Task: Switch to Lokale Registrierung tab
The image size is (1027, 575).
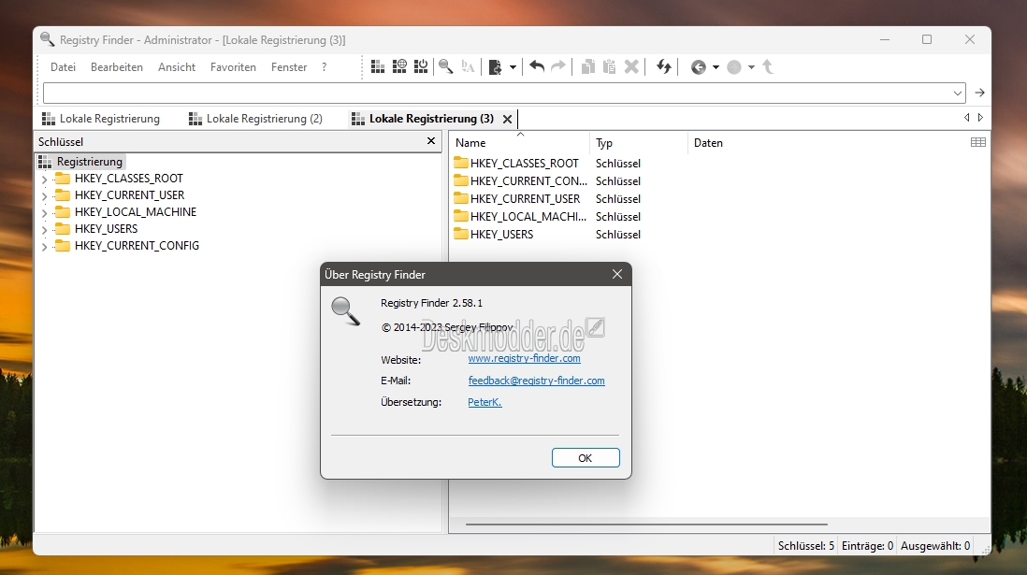Action: click(x=101, y=119)
